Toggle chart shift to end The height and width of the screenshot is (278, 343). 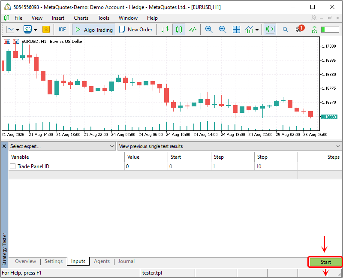270,29
